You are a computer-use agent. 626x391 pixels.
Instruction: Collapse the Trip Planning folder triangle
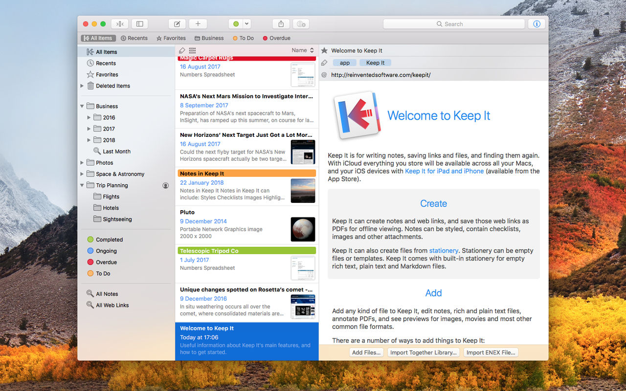point(82,185)
